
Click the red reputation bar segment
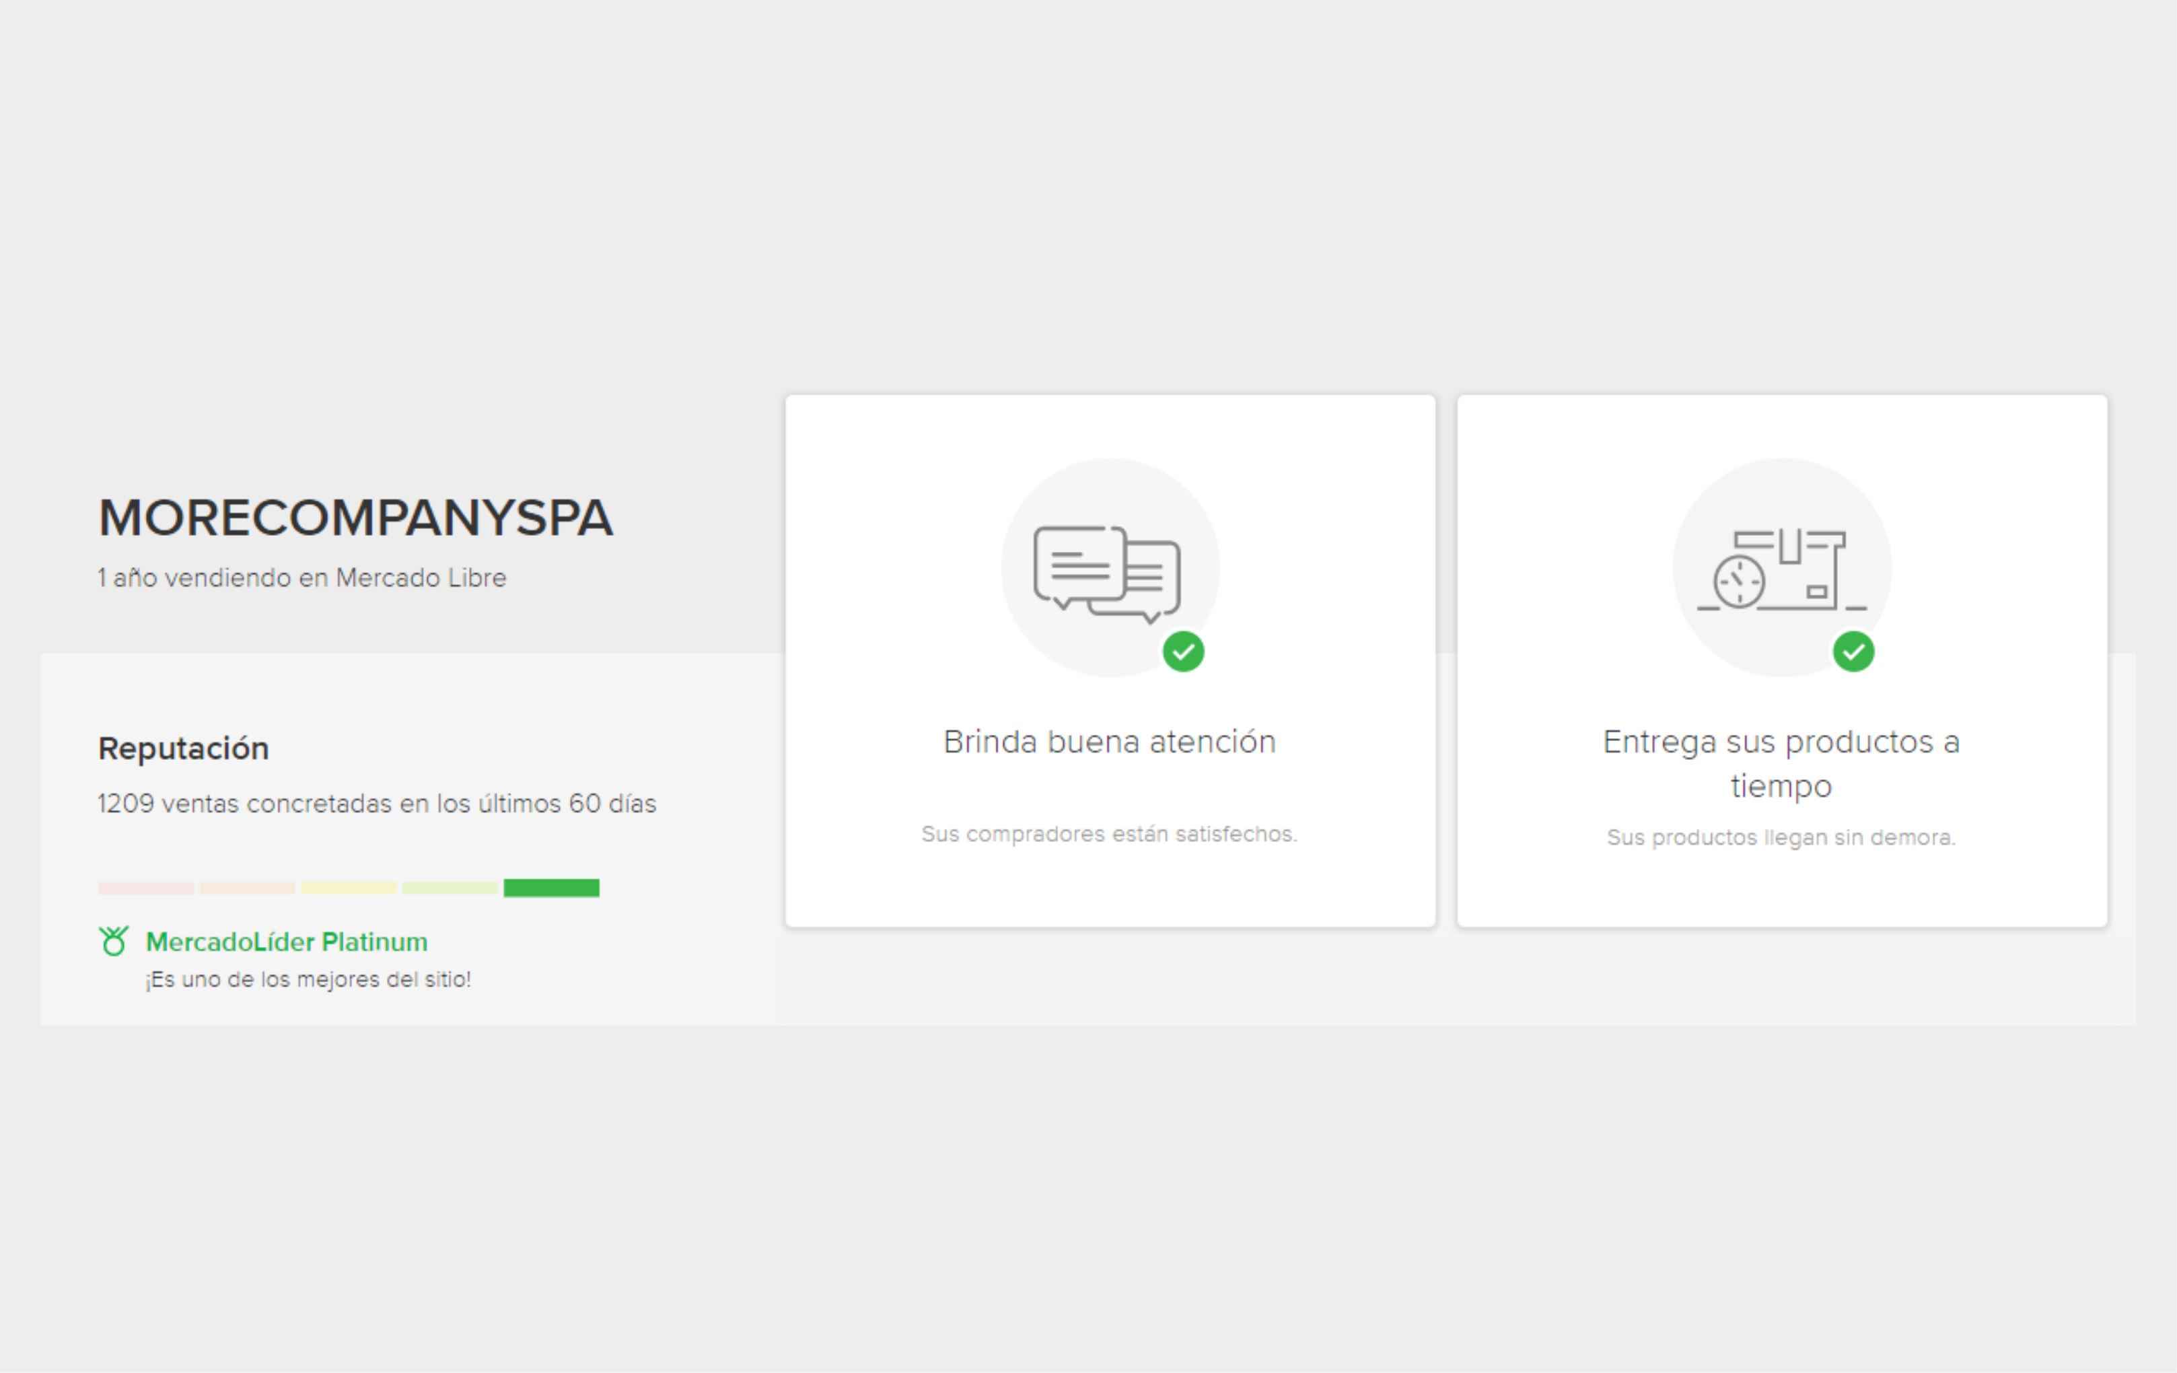145,887
